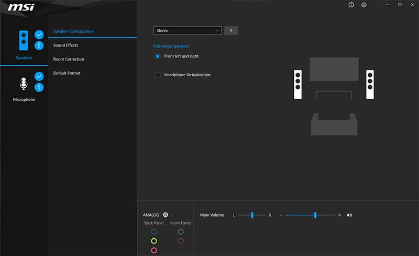Play the speaker test sound
The height and width of the screenshot is (256, 419).
231,31
